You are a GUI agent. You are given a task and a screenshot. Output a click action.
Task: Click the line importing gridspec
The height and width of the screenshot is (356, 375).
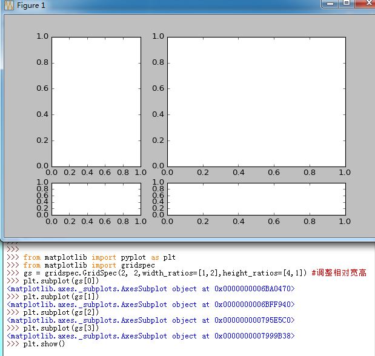tap(81, 265)
